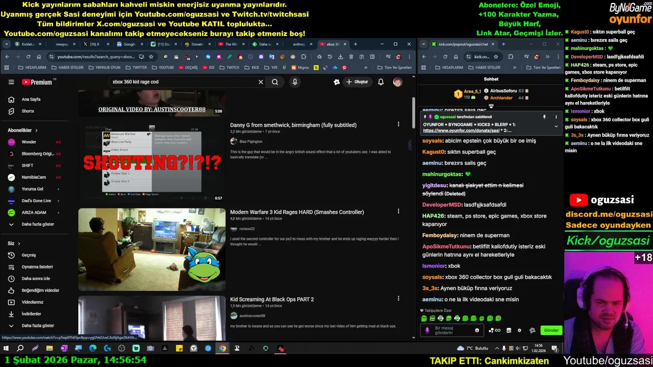The width and height of the screenshot is (653, 367).
Task: Open Modern Warfare 3 Kid Rages HARD title
Action: (x=297, y=212)
